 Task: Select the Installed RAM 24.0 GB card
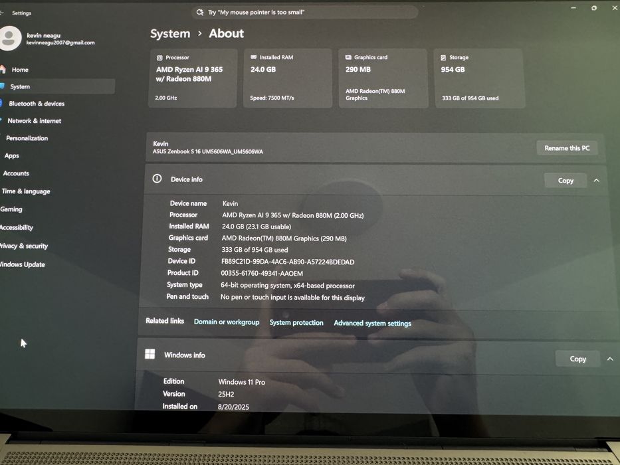(x=288, y=78)
